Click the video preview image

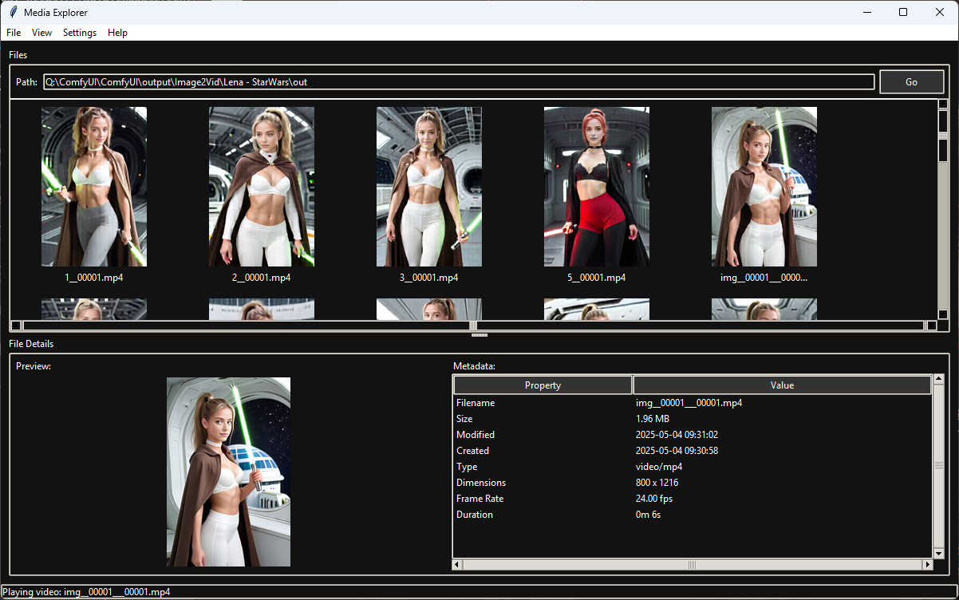[x=228, y=472]
